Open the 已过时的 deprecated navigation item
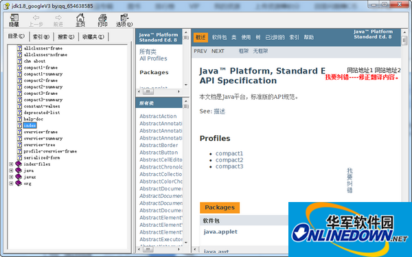Image resolution: width=412 pixels, height=257 pixels. (275, 37)
